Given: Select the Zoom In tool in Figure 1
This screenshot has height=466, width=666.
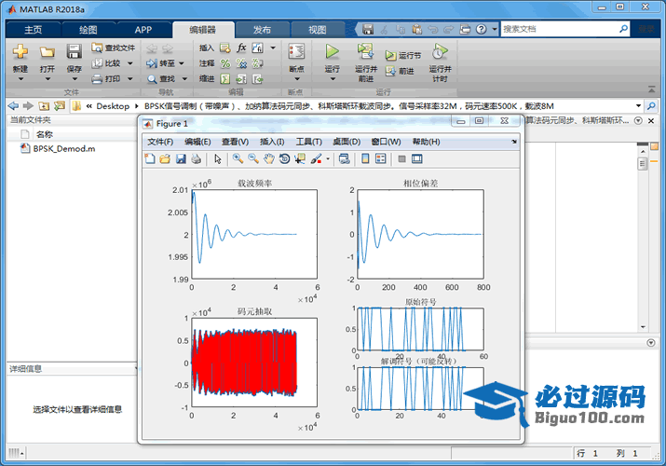Looking at the screenshot, I should [x=238, y=158].
